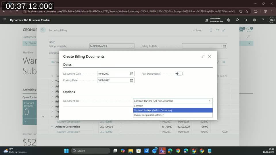276x155 pixels.
Task: Open Task View on the taskbar
Action: (x=115, y=151)
